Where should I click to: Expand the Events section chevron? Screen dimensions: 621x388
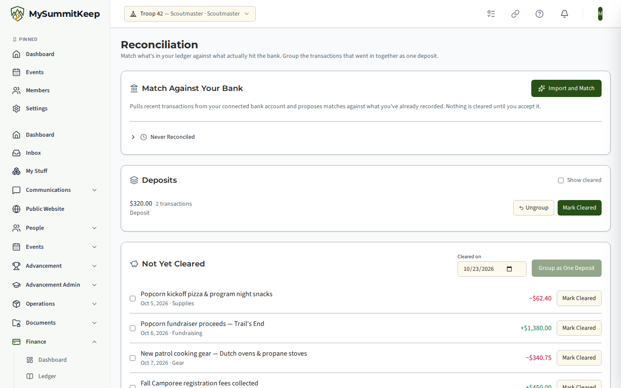click(94, 247)
